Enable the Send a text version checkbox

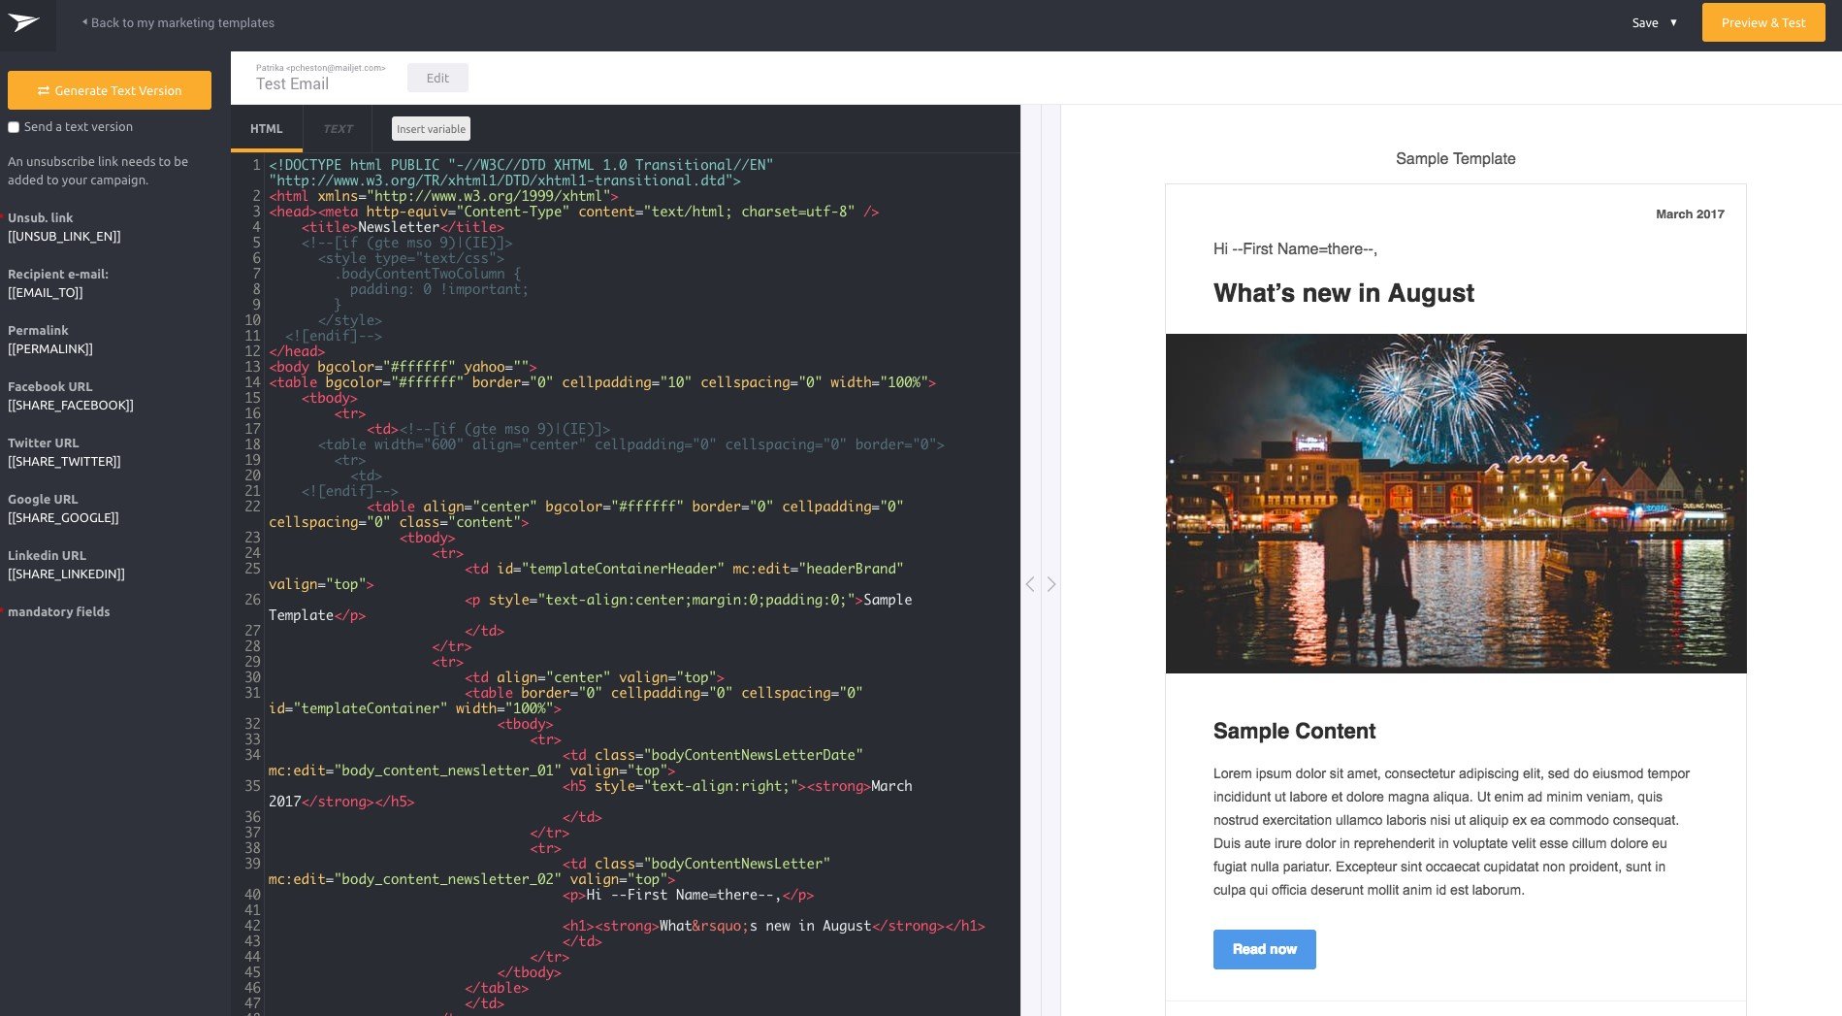pos(14,127)
